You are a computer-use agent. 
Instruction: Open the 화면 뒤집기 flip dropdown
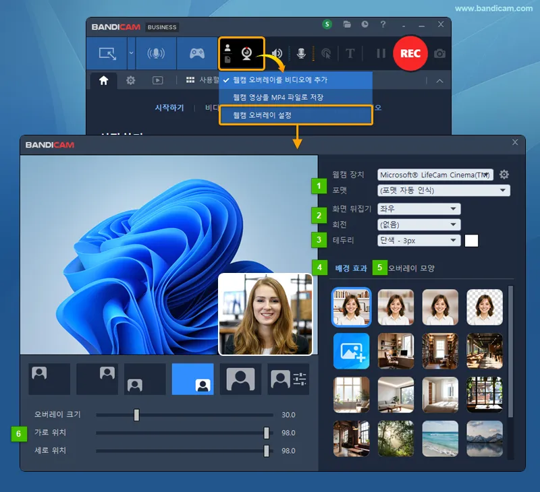click(x=418, y=209)
